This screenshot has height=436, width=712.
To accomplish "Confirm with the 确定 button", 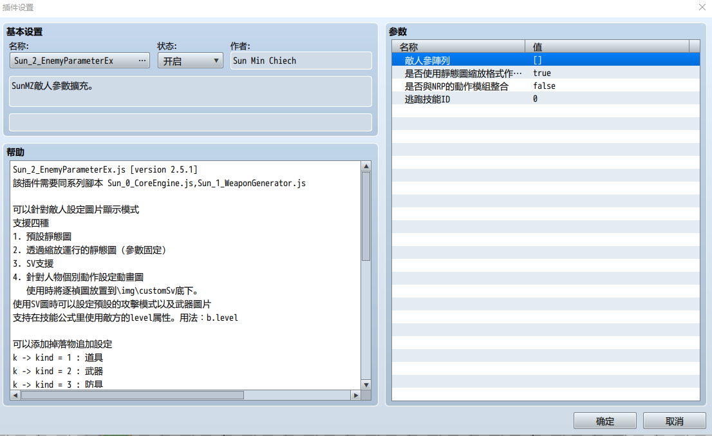I will [x=605, y=421].
